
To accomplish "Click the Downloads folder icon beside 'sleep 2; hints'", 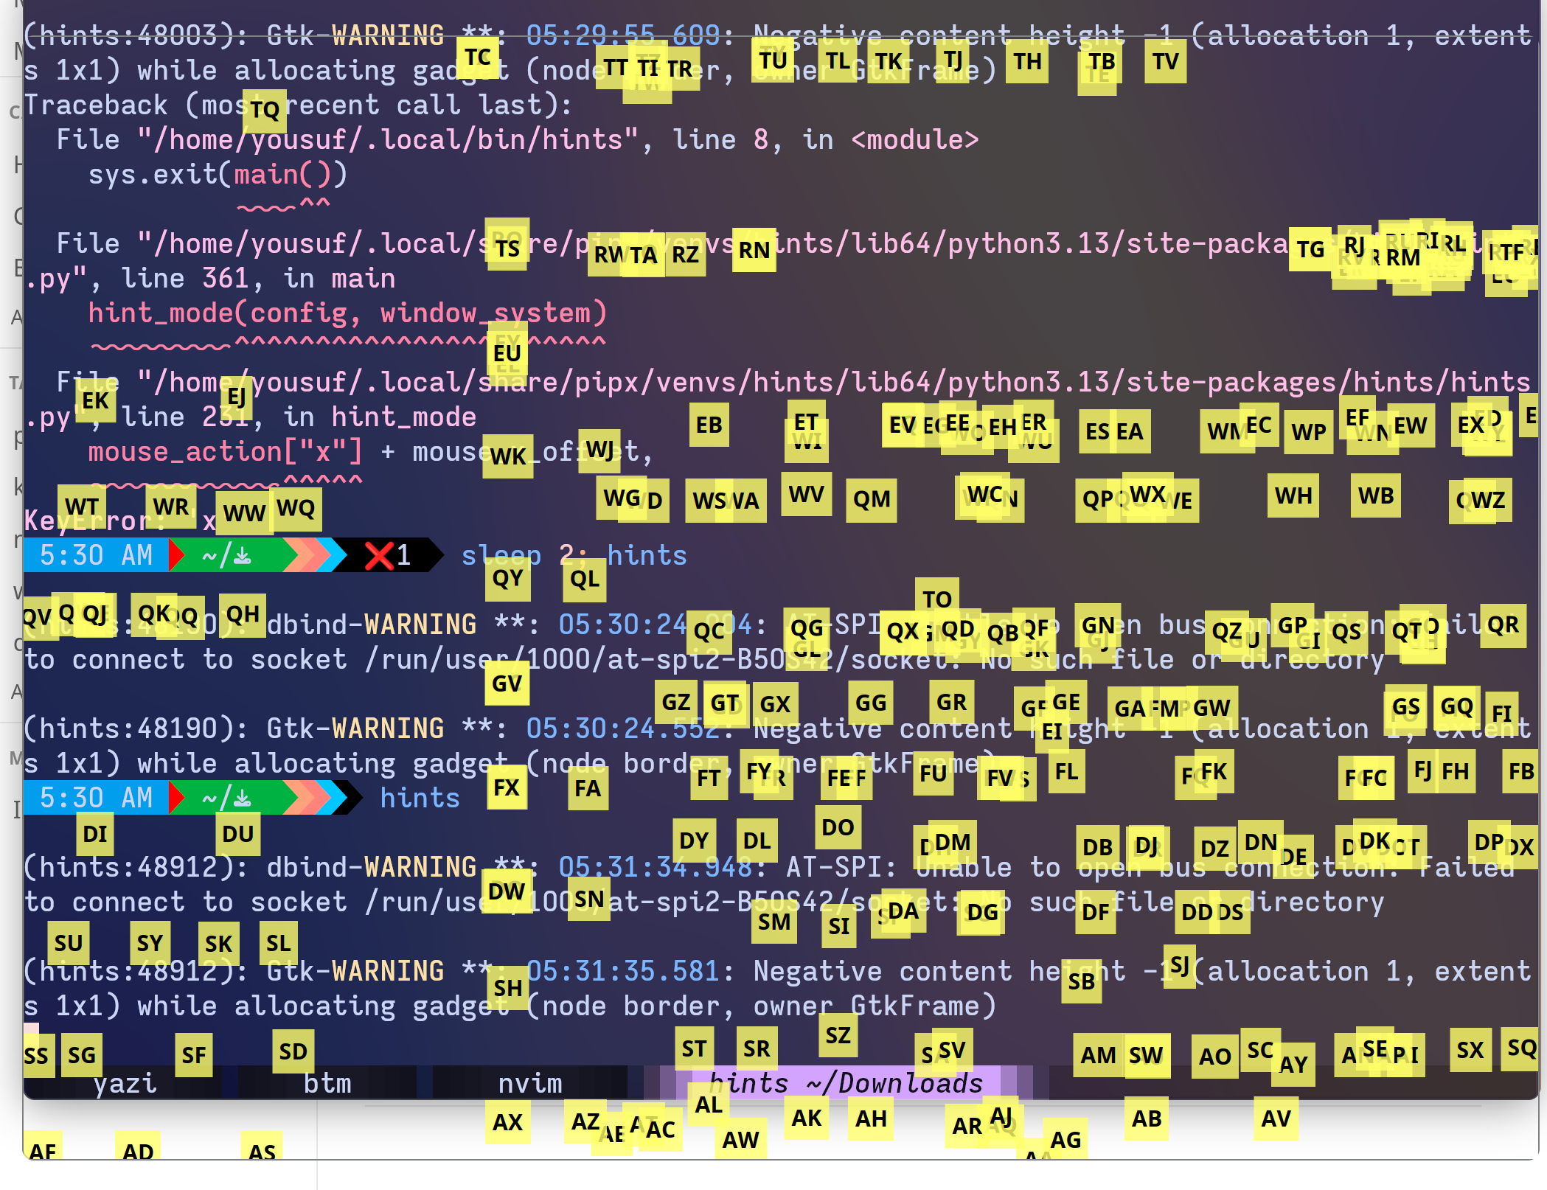I will tap(243, 556).
